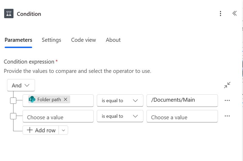Open the first row's ellipsis menu
Image resolution: width=243 pixels, height=161 pixels.
click(227, 100)
